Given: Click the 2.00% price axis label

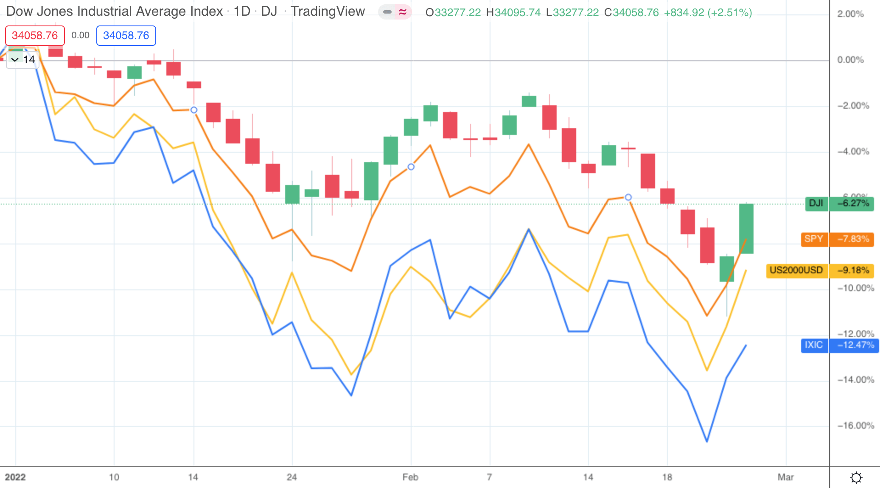Looking at the screenshot, I should coord(851,14).
